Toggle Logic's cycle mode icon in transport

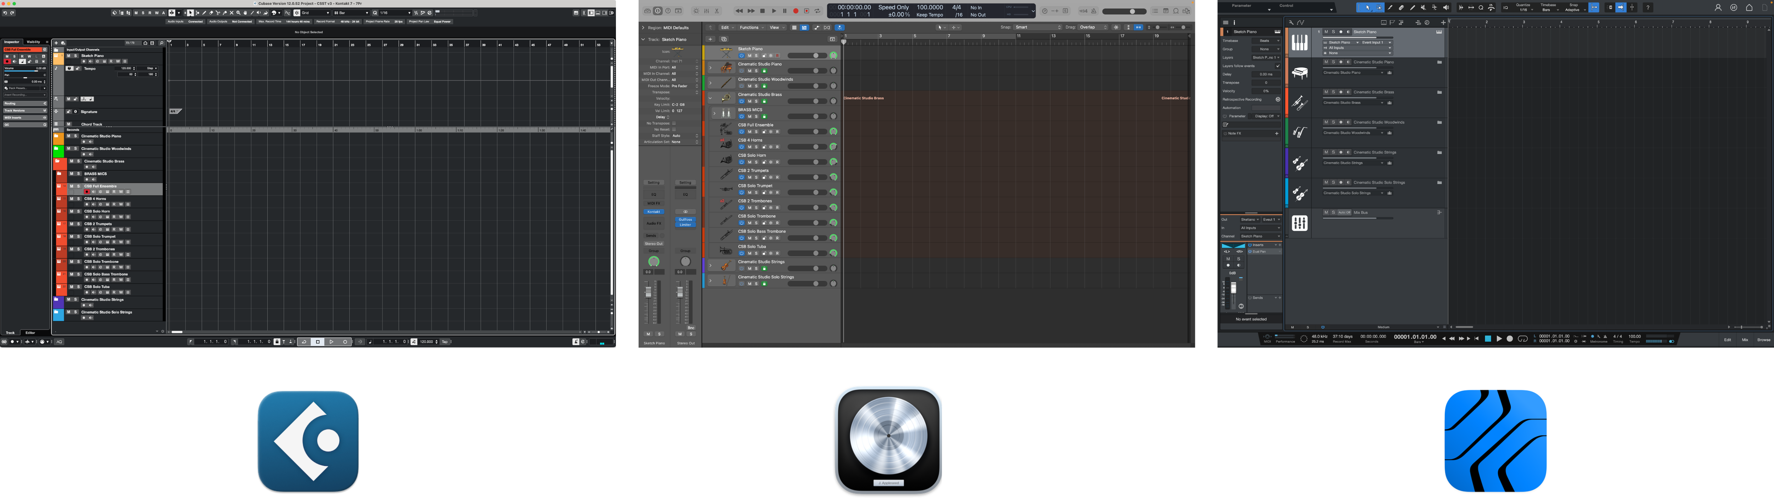click(x=817, y=11)
